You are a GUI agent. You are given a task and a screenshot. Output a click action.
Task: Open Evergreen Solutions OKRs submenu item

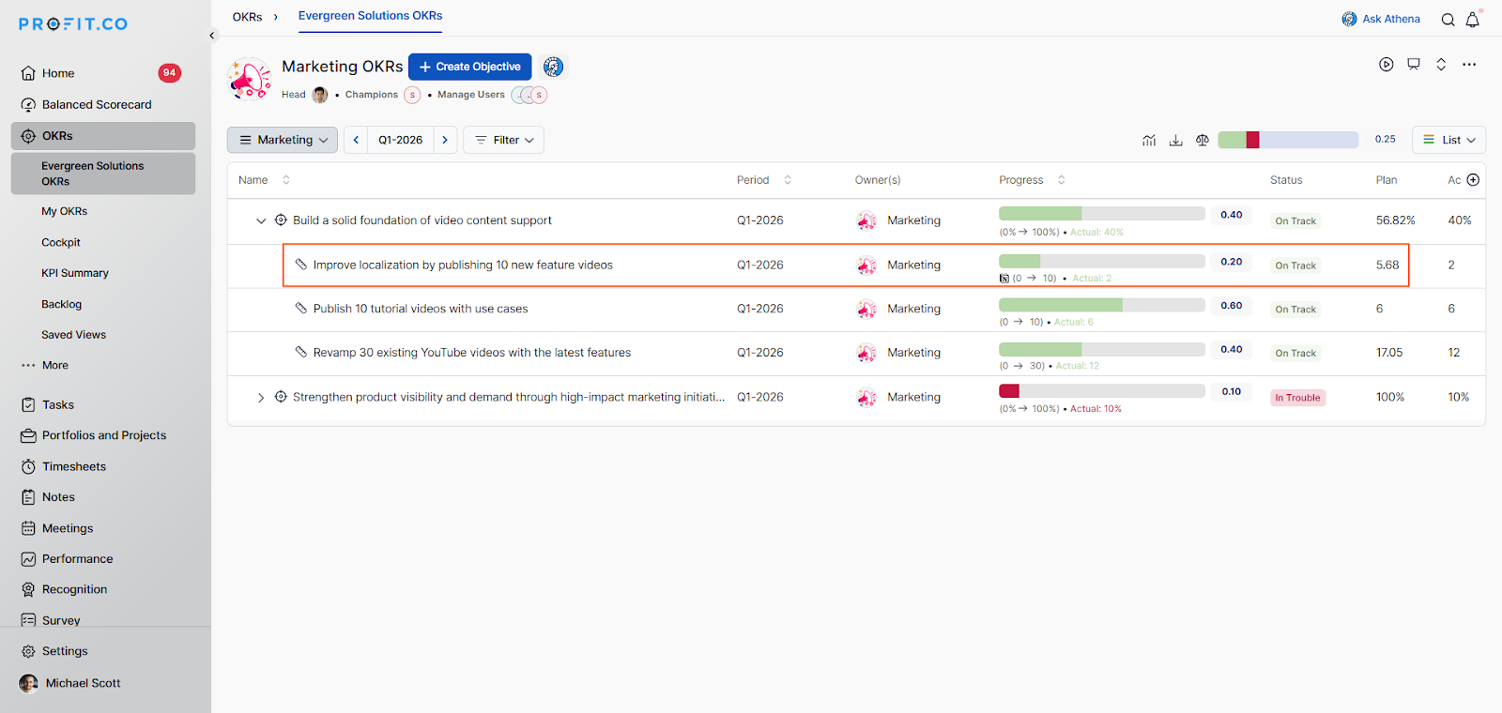pos(103,174)
